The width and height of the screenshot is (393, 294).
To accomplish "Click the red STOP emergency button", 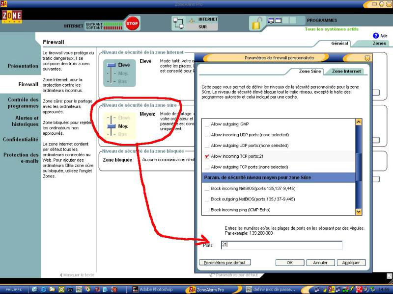I will (x=132, y=23).
